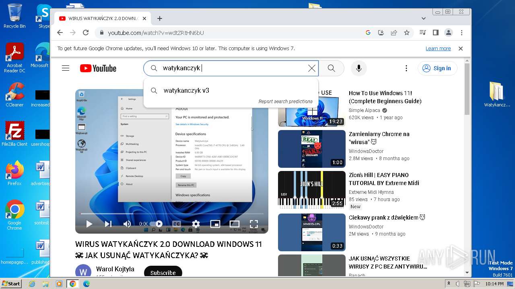Sign in to YouTube
Screen dimensions: 515x289
point(437,68)
